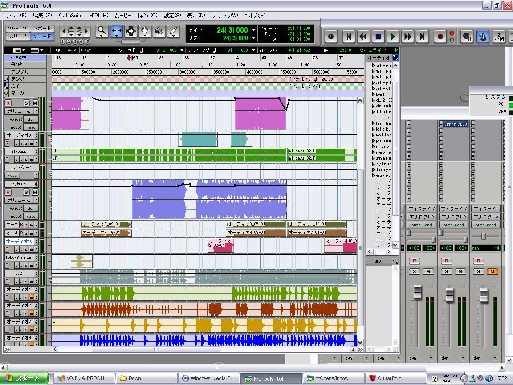Expand the snare audio region group

373,158
